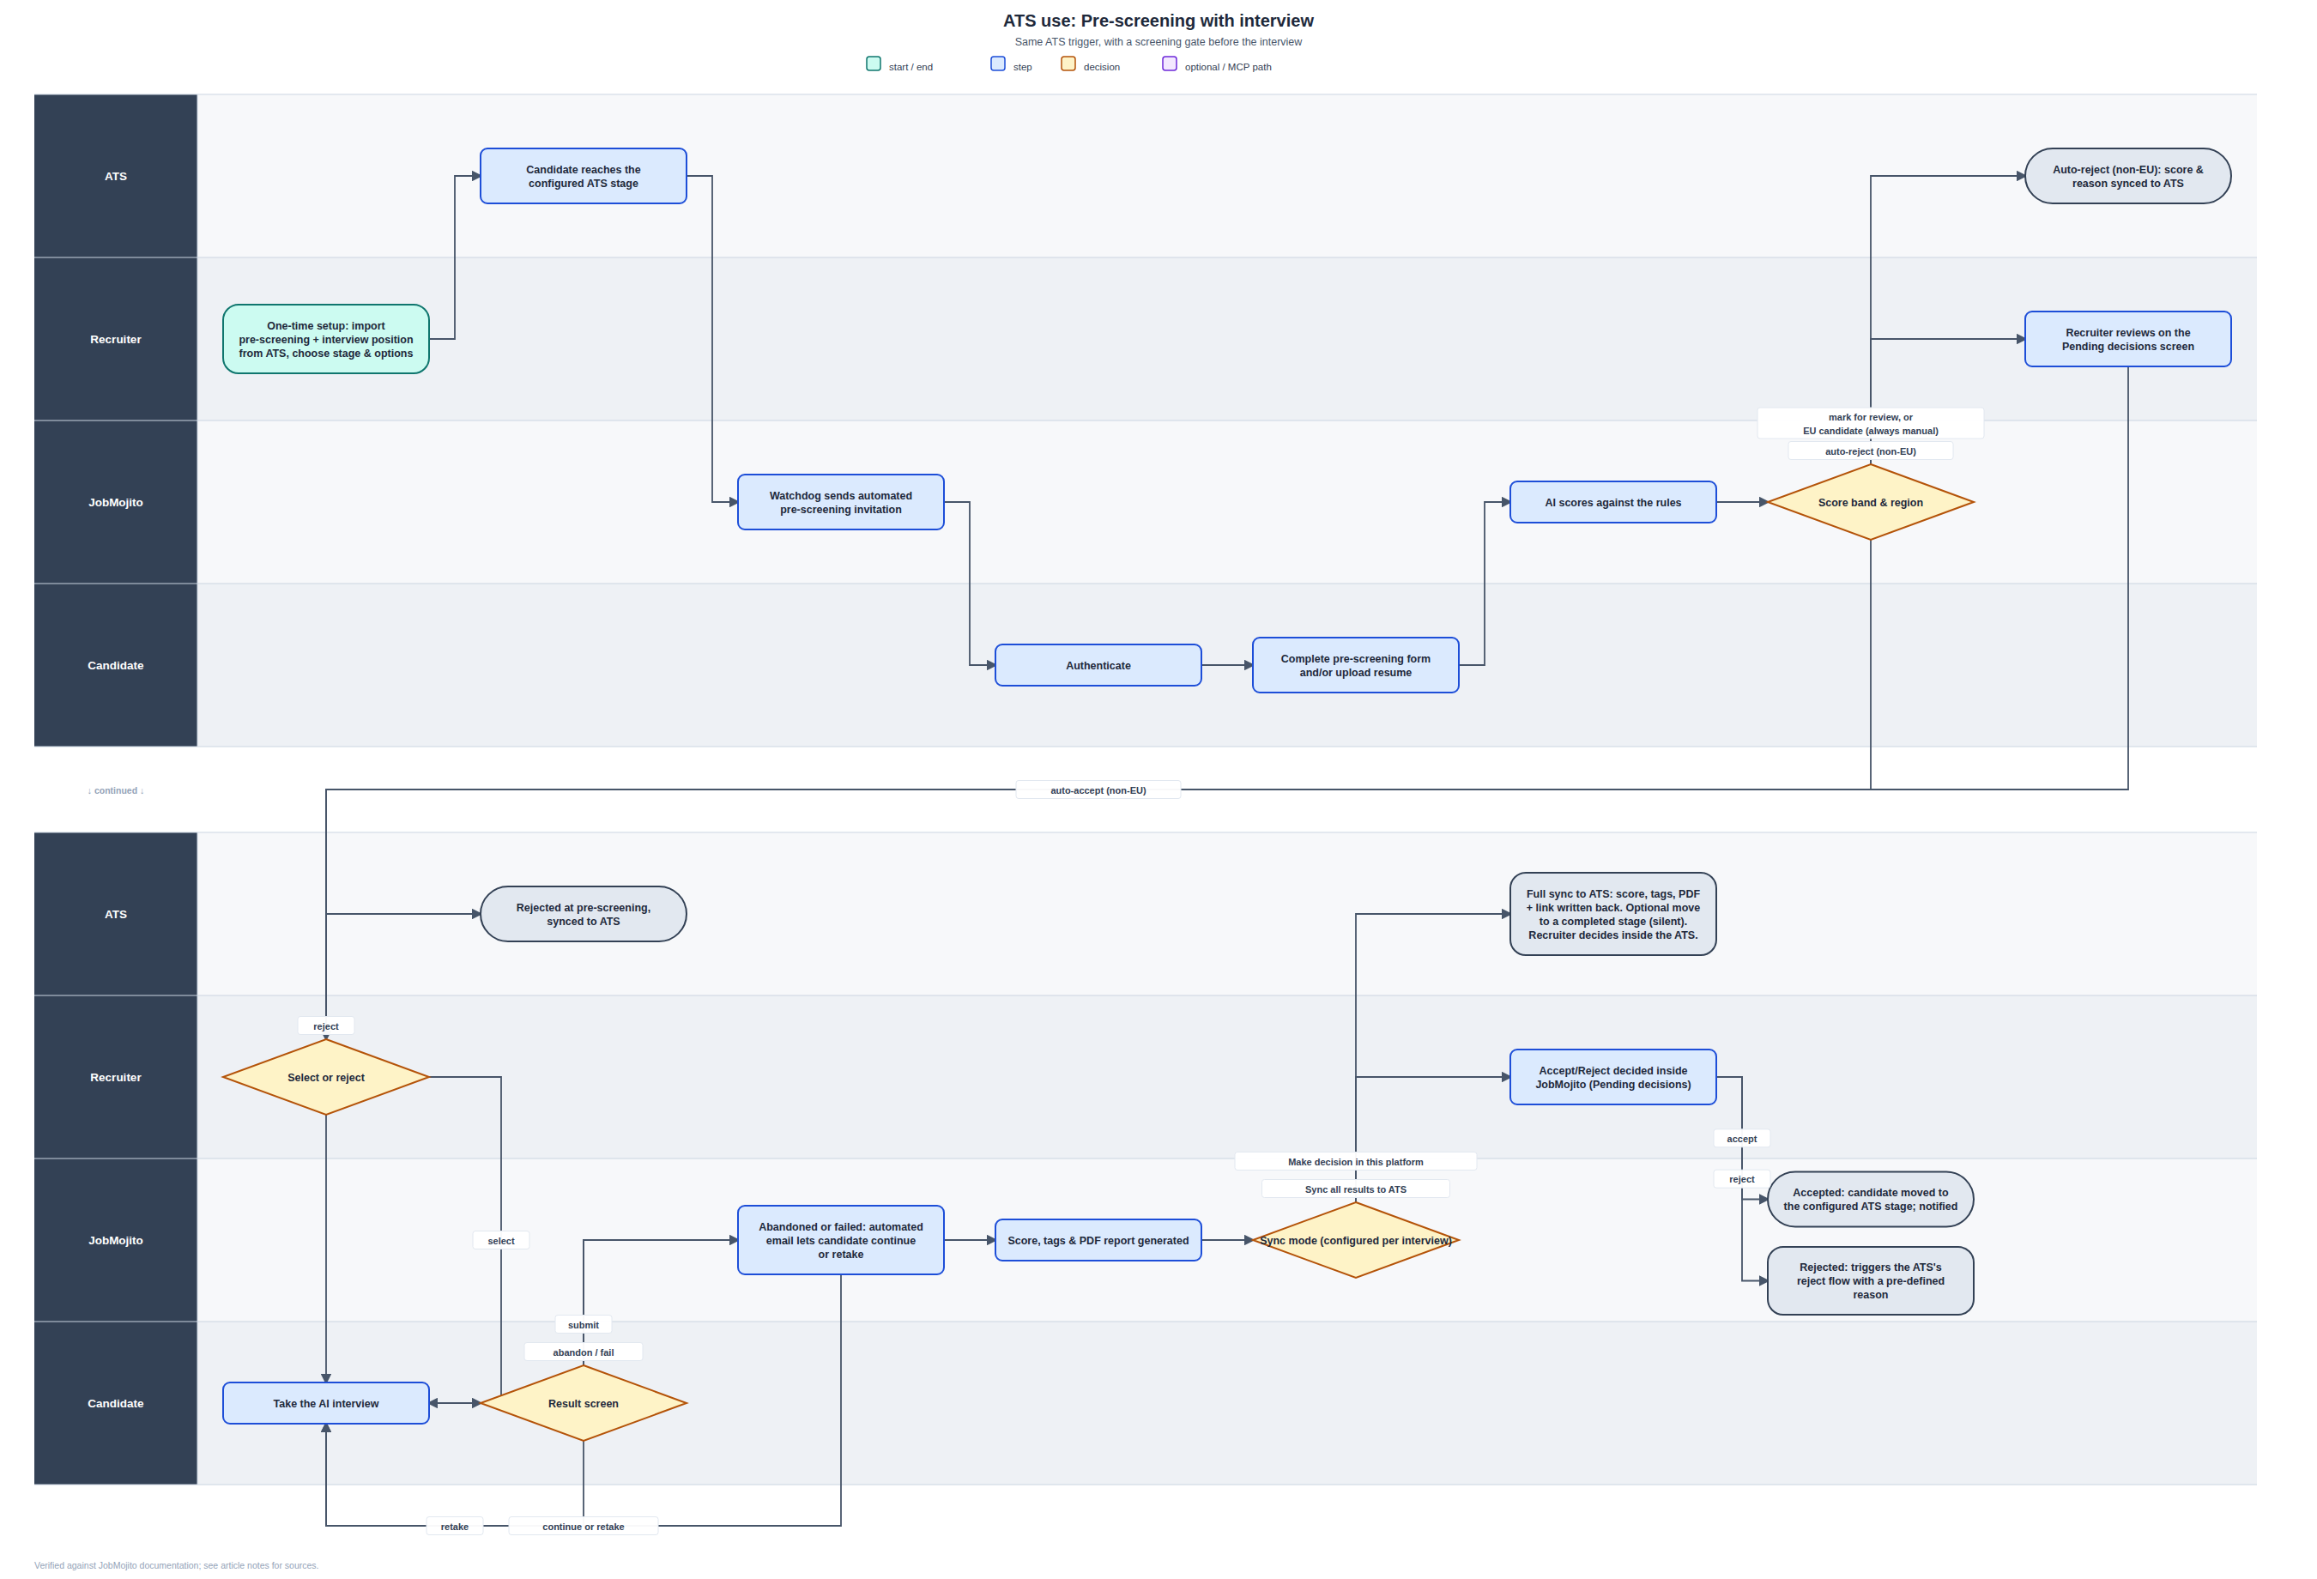Click the subtitle 'Same ATS trigger' text
The image size is (2317, 1579).
pyautogui.click(x=1158, y=42)
